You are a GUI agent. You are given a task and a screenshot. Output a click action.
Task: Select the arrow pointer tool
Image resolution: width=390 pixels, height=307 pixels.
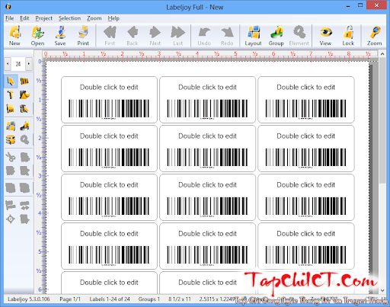(x=11, y=82)
